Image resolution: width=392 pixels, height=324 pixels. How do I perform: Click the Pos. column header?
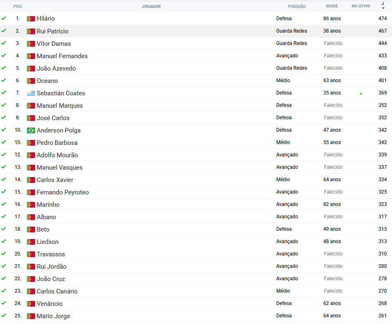[18, 7]
